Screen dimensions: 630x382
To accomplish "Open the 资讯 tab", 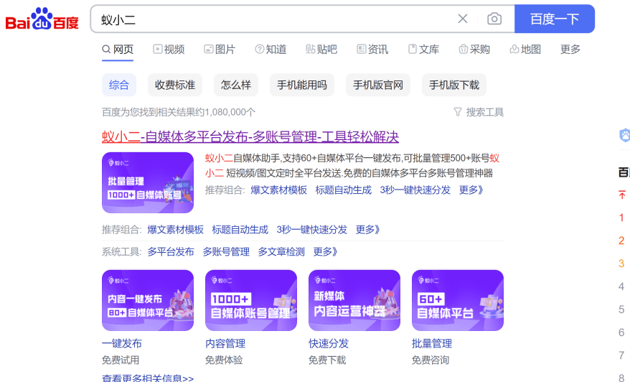I will [372, 50].
